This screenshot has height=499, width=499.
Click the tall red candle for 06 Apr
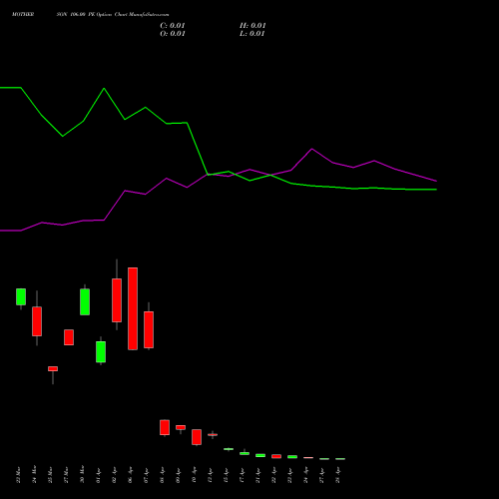tap(133, 308)
